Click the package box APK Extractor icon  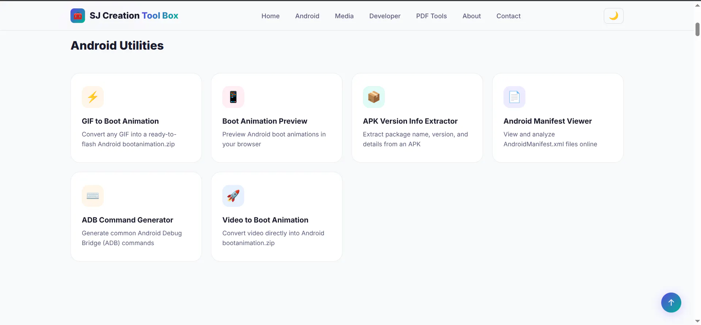[x=374, y=97]
